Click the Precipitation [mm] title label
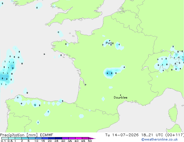 [19, 135]
